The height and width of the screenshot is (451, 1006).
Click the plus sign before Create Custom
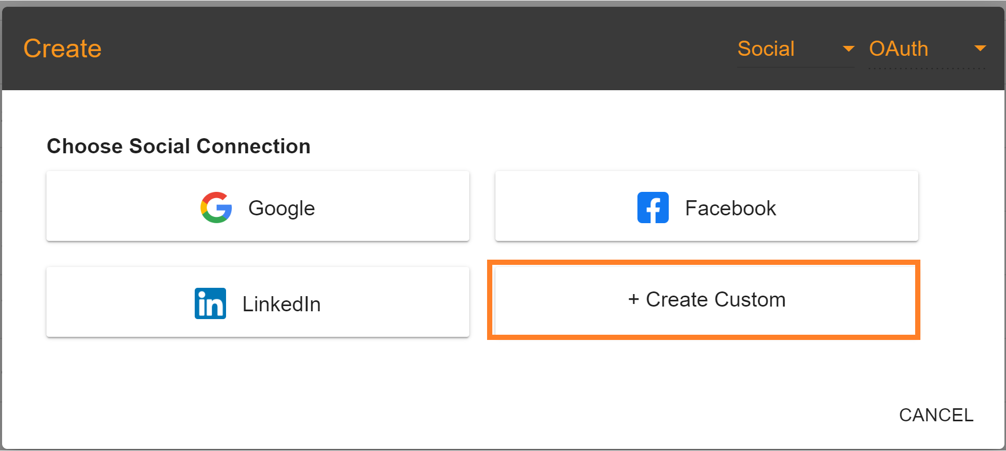coord(633,299)
